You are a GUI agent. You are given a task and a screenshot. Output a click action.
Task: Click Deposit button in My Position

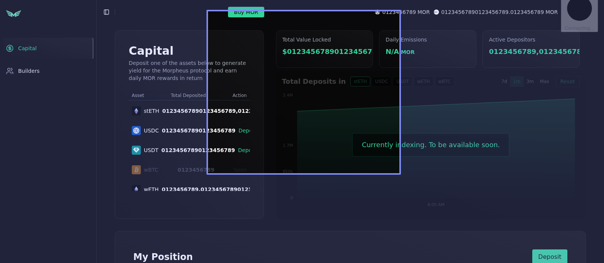point(549,257)
